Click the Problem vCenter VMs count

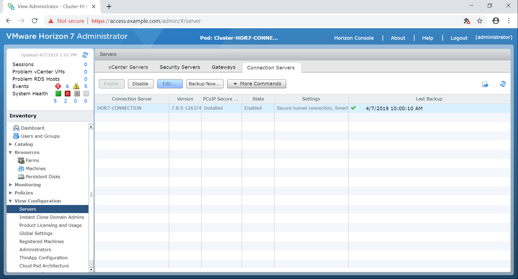(86, 72)
